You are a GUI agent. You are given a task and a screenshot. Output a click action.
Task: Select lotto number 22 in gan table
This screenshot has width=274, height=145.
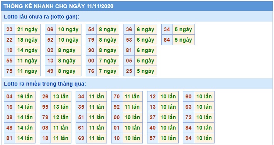9,40
